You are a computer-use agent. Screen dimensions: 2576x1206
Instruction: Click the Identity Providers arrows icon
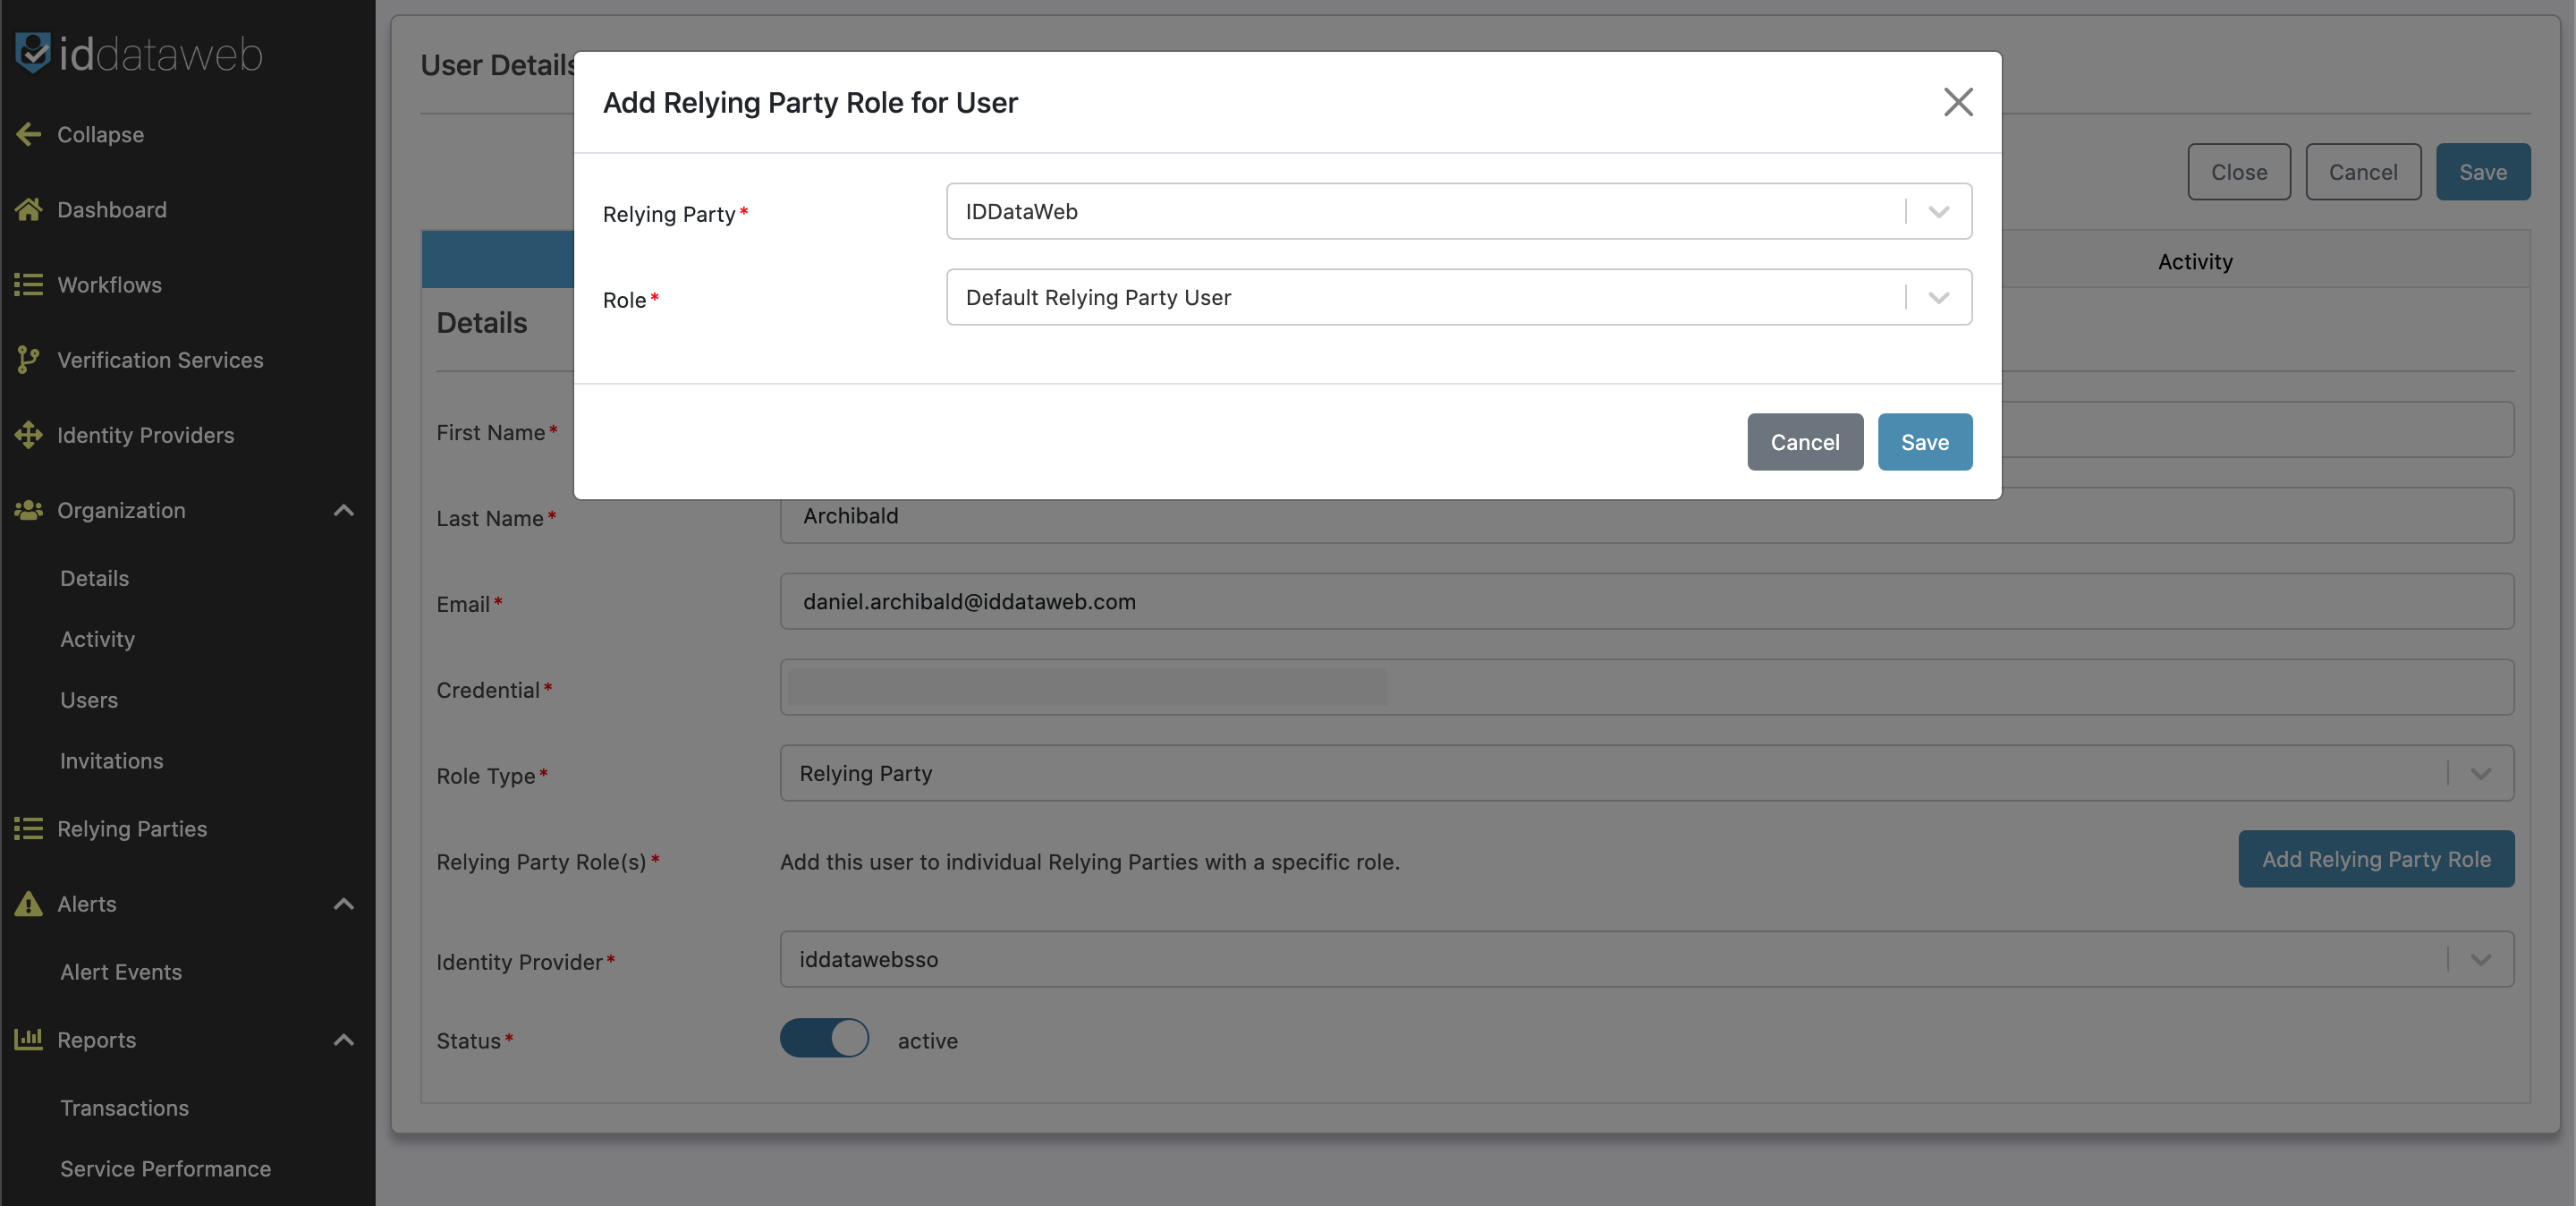(28, 435)
